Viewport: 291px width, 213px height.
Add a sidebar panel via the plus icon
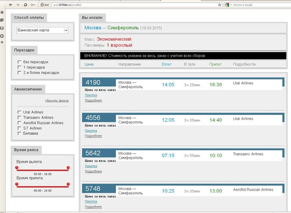tap(2, 42)
